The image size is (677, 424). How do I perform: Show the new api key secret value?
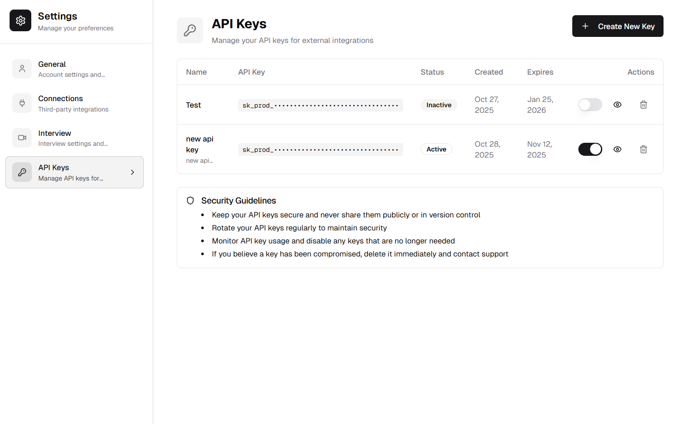pyautogui.click(x=617, y=149)
